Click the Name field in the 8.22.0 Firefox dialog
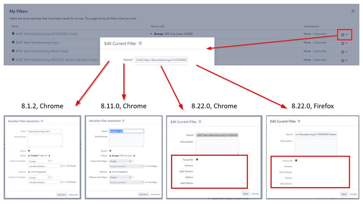The height and width of the screenshot is (204, 363). pos(316,134)
